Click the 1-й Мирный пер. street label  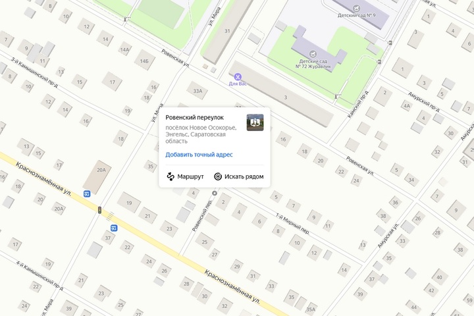pyautogui.click(x=292, y=223)
